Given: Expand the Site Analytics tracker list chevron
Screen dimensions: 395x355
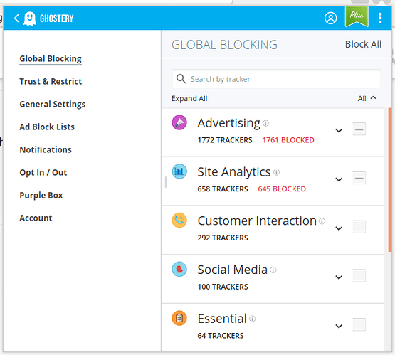Looking at the screenshot, I should pos(339,179).
